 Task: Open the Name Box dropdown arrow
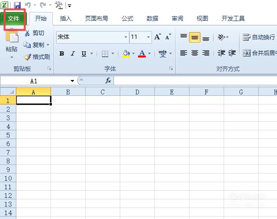(x=72, y=81)
